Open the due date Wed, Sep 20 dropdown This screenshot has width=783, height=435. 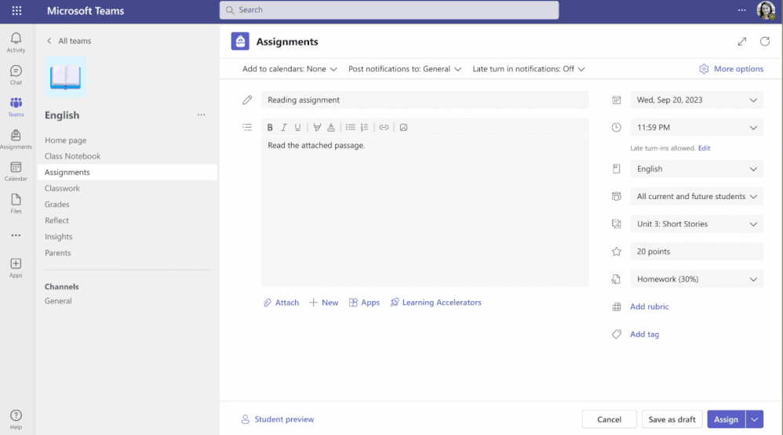(697, 100)
